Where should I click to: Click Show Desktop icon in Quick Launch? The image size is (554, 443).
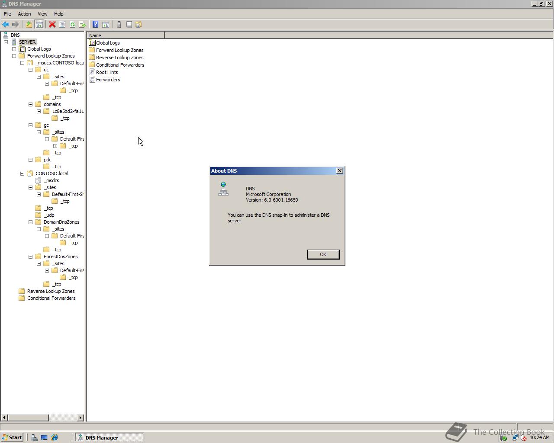44,438
